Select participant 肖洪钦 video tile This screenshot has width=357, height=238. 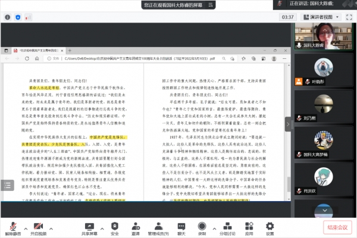tap(323, 179)
